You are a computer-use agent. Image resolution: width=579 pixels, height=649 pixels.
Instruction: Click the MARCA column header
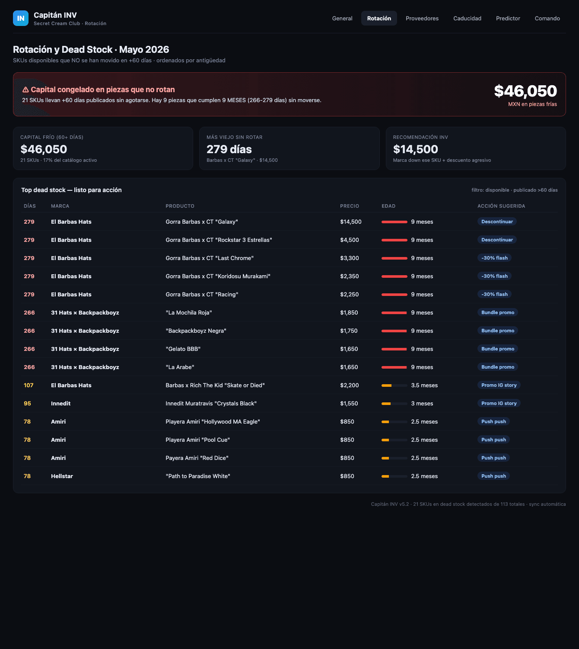tap(60, 206)
